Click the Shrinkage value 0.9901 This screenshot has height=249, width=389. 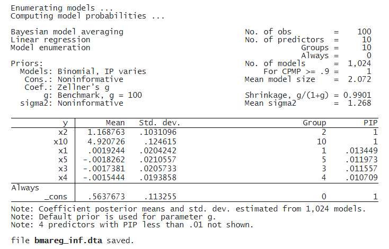[x=357, y=95]
